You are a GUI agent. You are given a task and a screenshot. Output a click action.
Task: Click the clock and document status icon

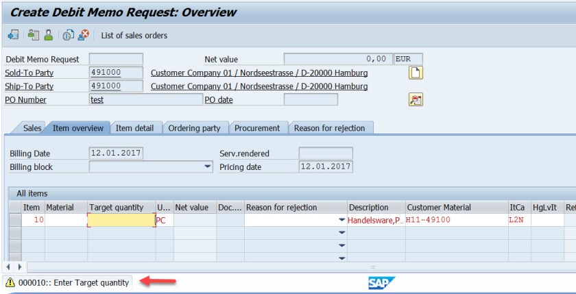click(68, 35)
